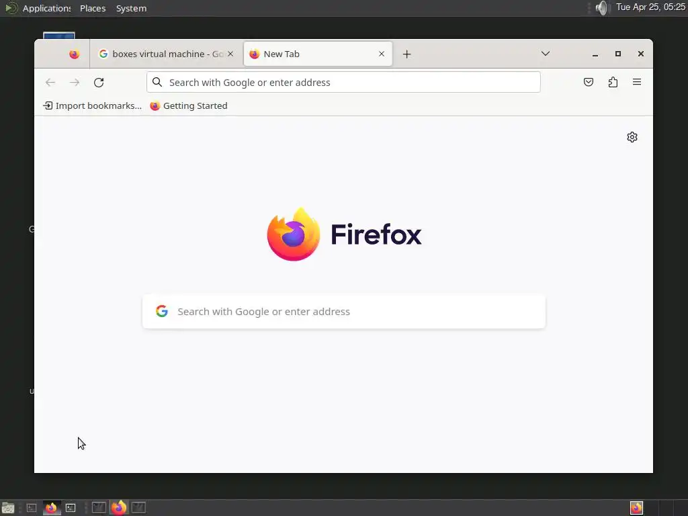This screenshot has height=516, width=688.
Task: Click the center Google search box
Action: coord(344,312)
